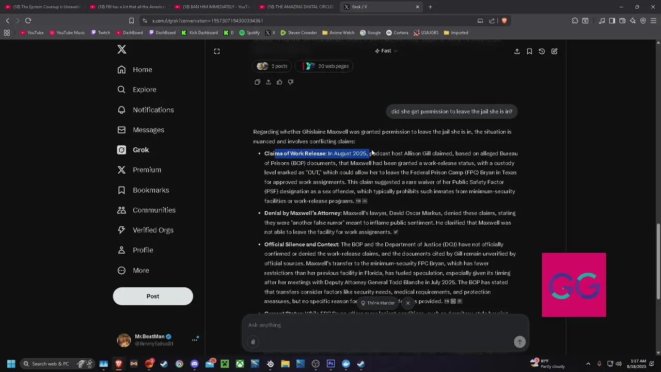Open Verified Orgs
The width and height of the screenshot is (661, 372).
pyautogui.click(x=145, y=230)
